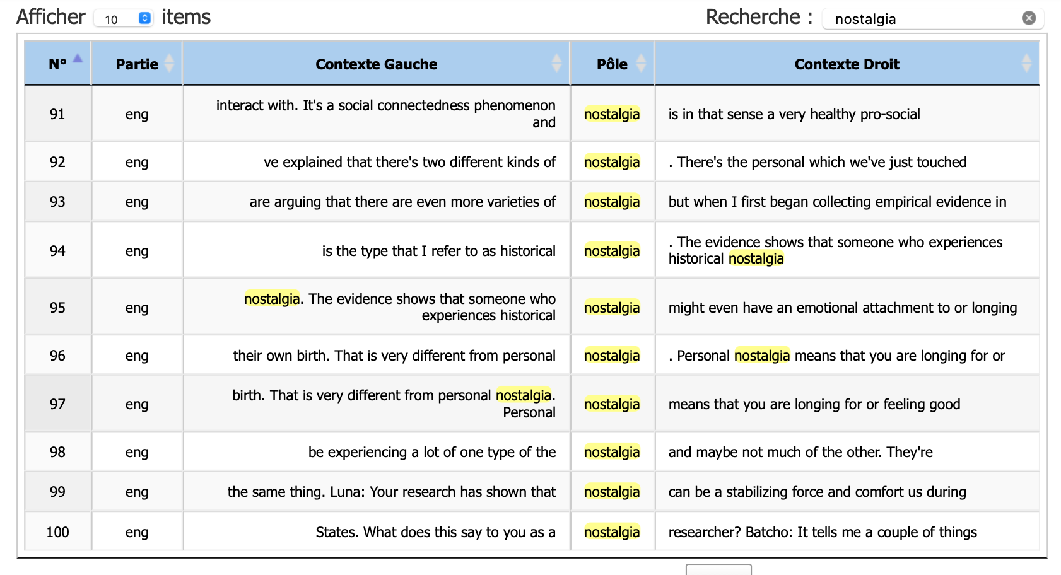Click row 96 right context text
Screen dimensions: 1061x575
pos(836,356)
